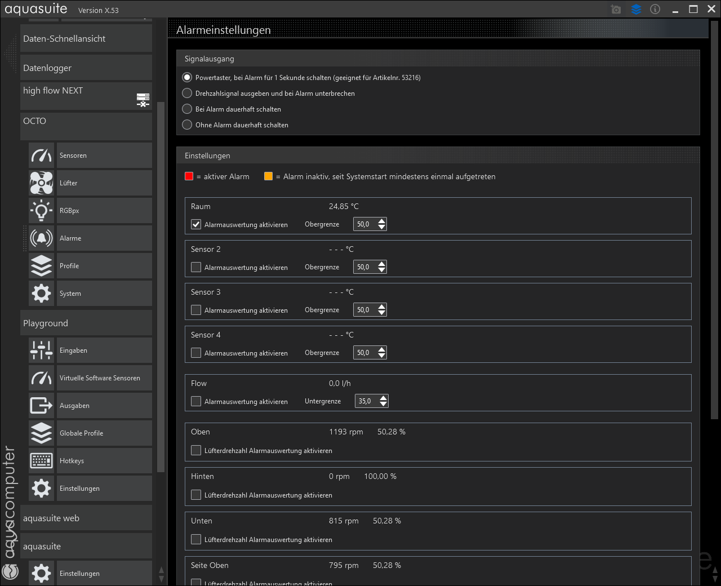The image size is (721, 586).
Task: Click the Hotkeys keyboard icon
Action: click(42, 461)
